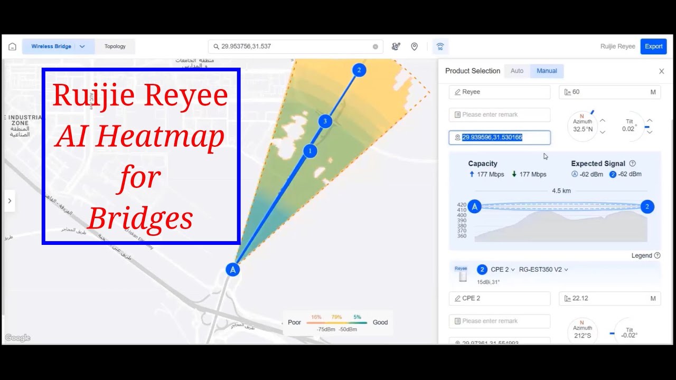Clear the search box text
This screenshot has height=380, width=676.
tap(375, 46)
